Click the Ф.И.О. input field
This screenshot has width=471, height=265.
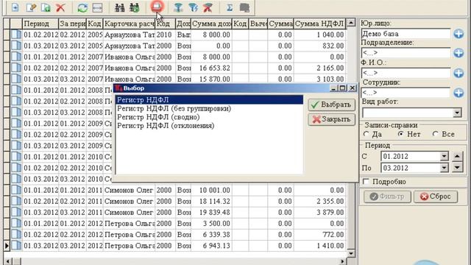pos(406,73)
